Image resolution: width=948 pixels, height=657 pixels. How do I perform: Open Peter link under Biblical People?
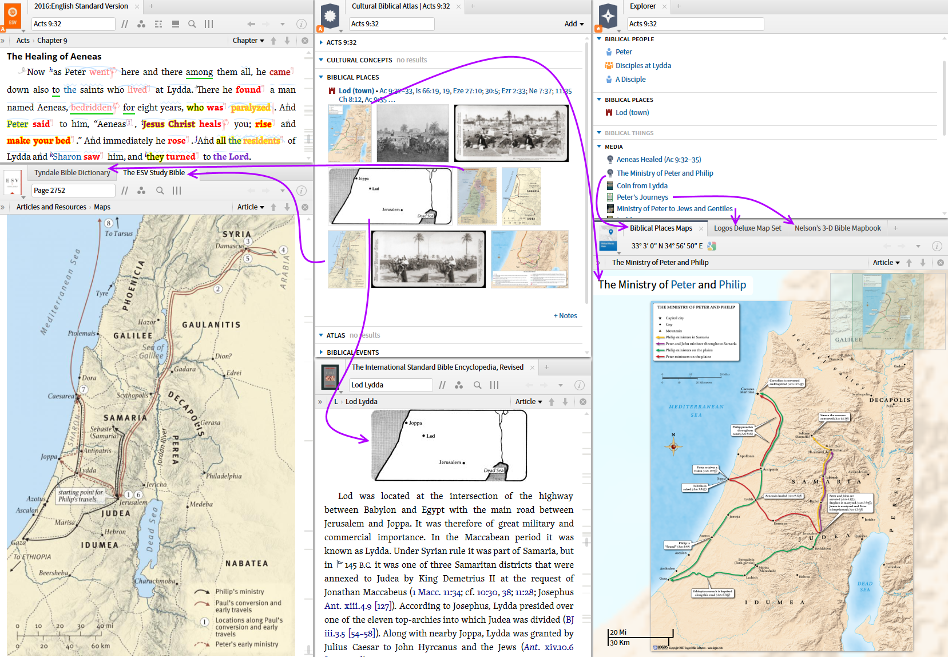624,52
